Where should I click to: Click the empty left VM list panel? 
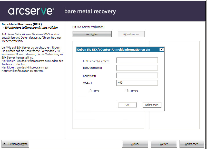108,120
